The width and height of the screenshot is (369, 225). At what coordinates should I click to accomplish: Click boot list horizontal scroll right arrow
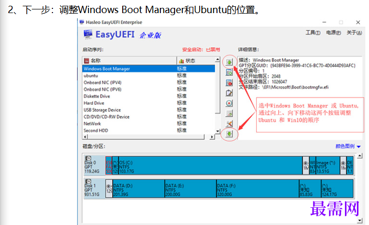212,137
